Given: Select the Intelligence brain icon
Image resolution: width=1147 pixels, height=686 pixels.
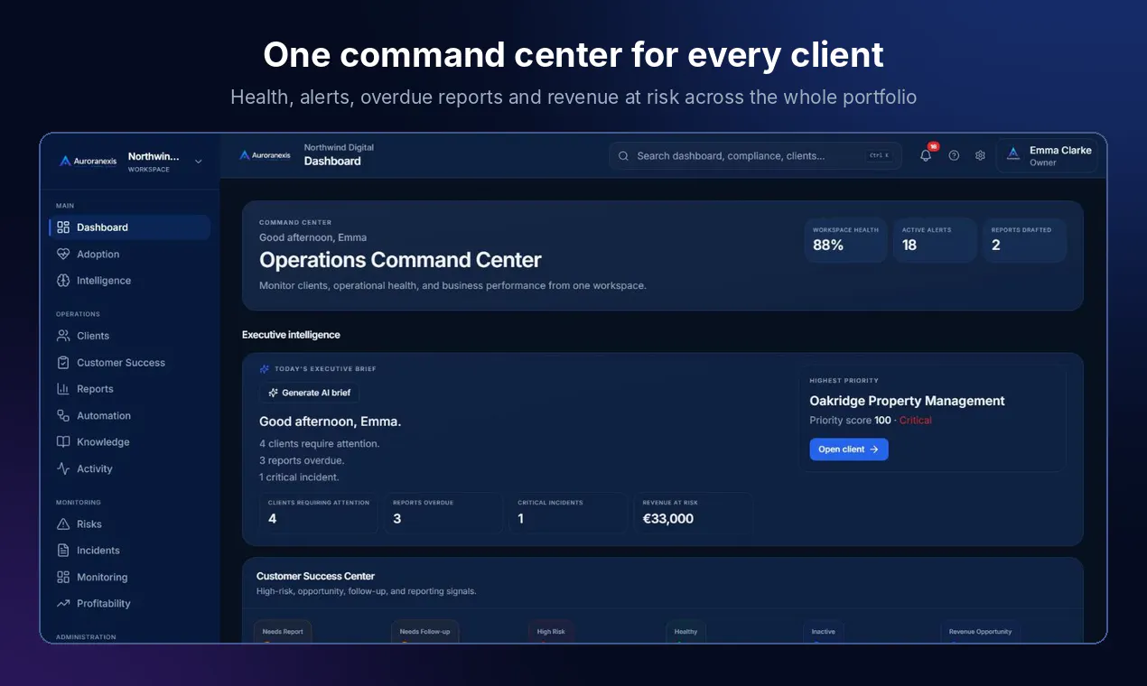Looking at the screenshot, I should click(x=63, y=281).
